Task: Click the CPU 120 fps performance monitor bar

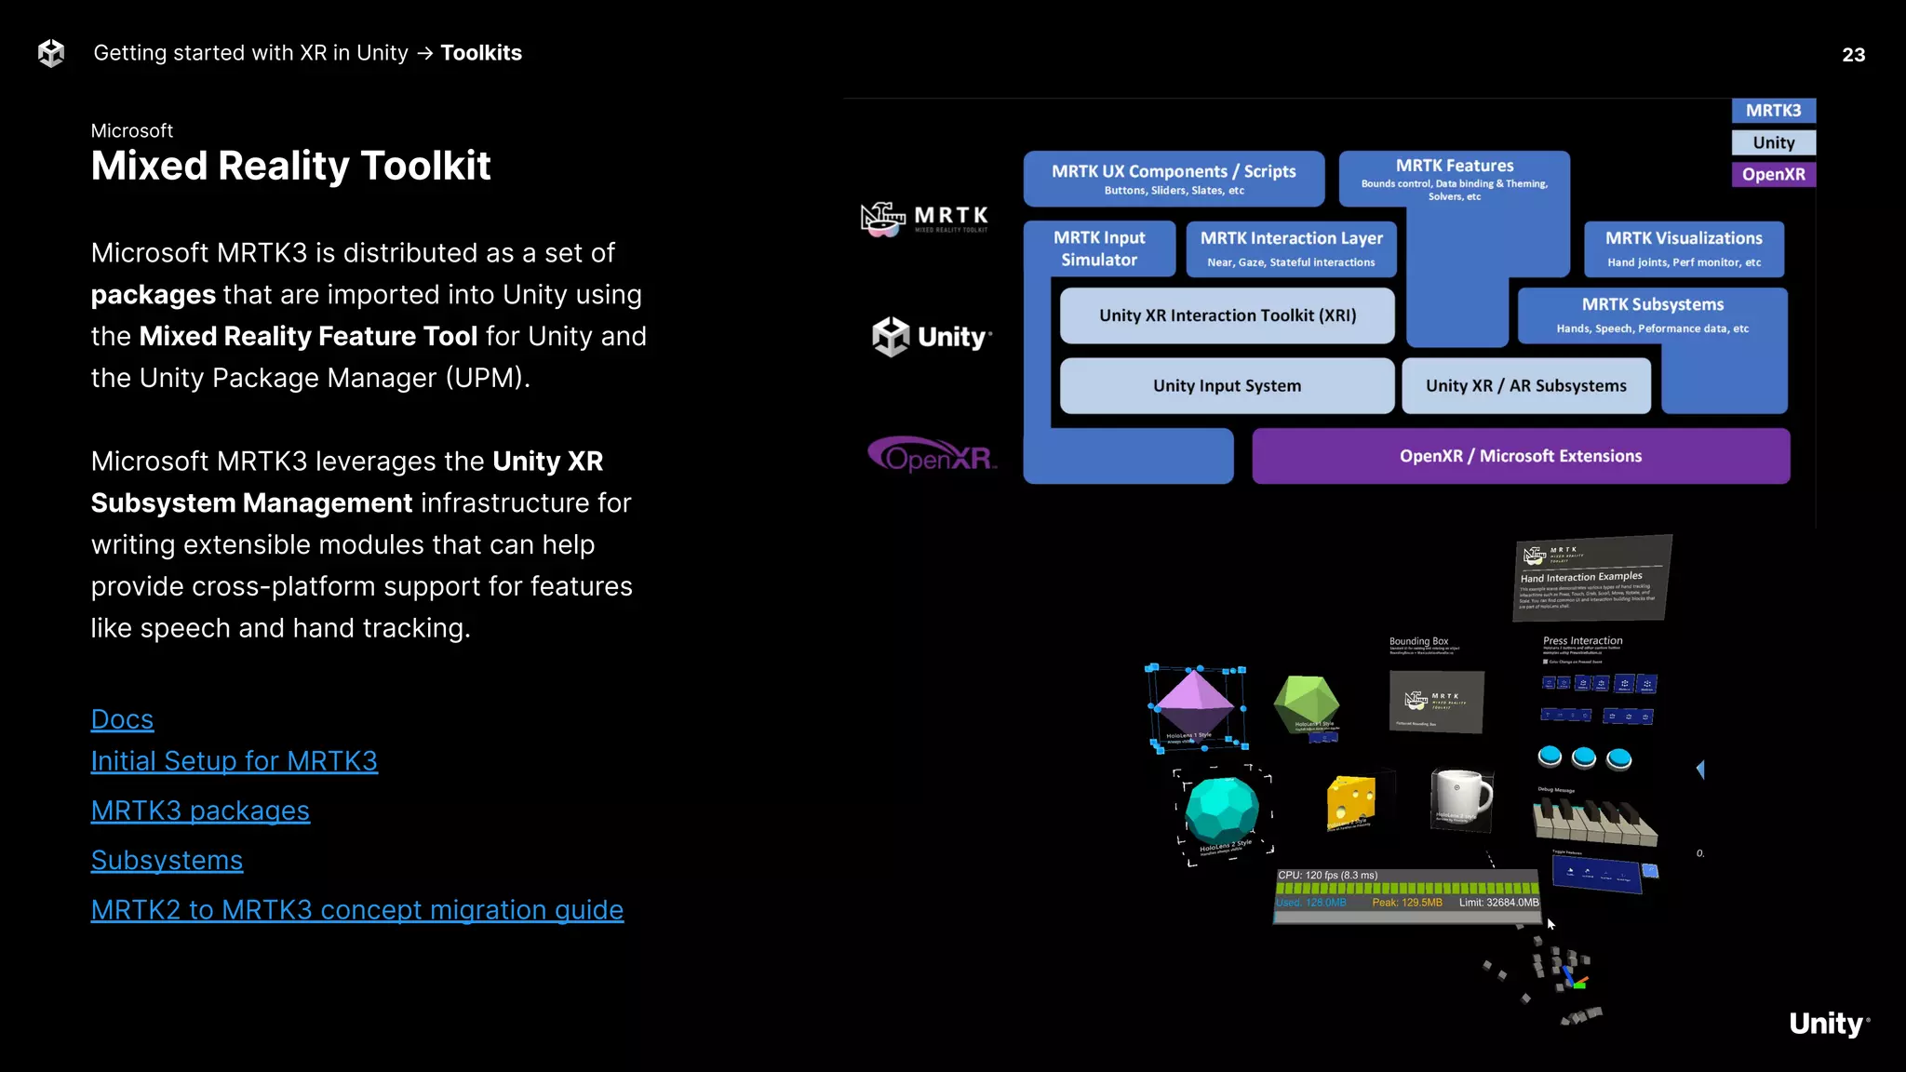Action: click(1407, 895)
